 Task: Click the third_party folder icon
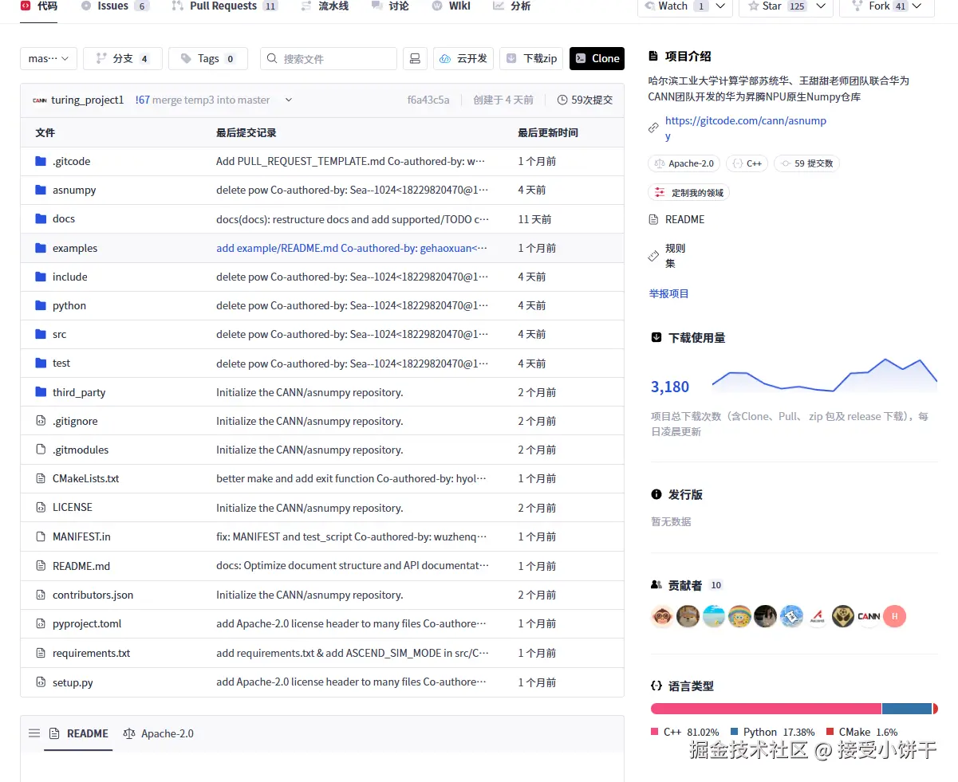[x=41, y=392]
